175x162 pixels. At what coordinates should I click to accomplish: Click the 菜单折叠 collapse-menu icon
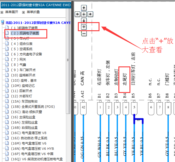[23, 12]
